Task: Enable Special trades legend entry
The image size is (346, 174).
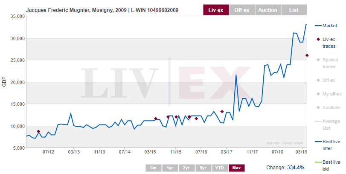Action: click(x=327, y=63)
